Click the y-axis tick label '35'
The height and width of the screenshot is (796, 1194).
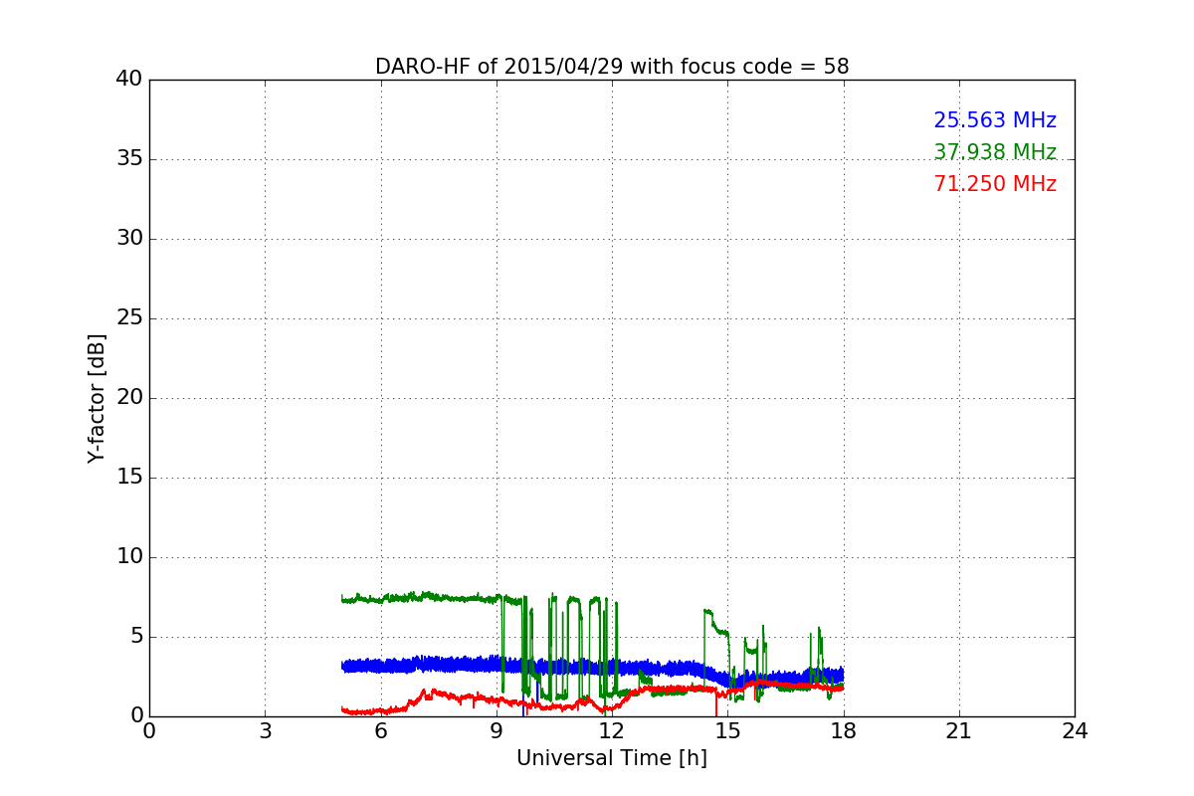click(x=128, y=159)
